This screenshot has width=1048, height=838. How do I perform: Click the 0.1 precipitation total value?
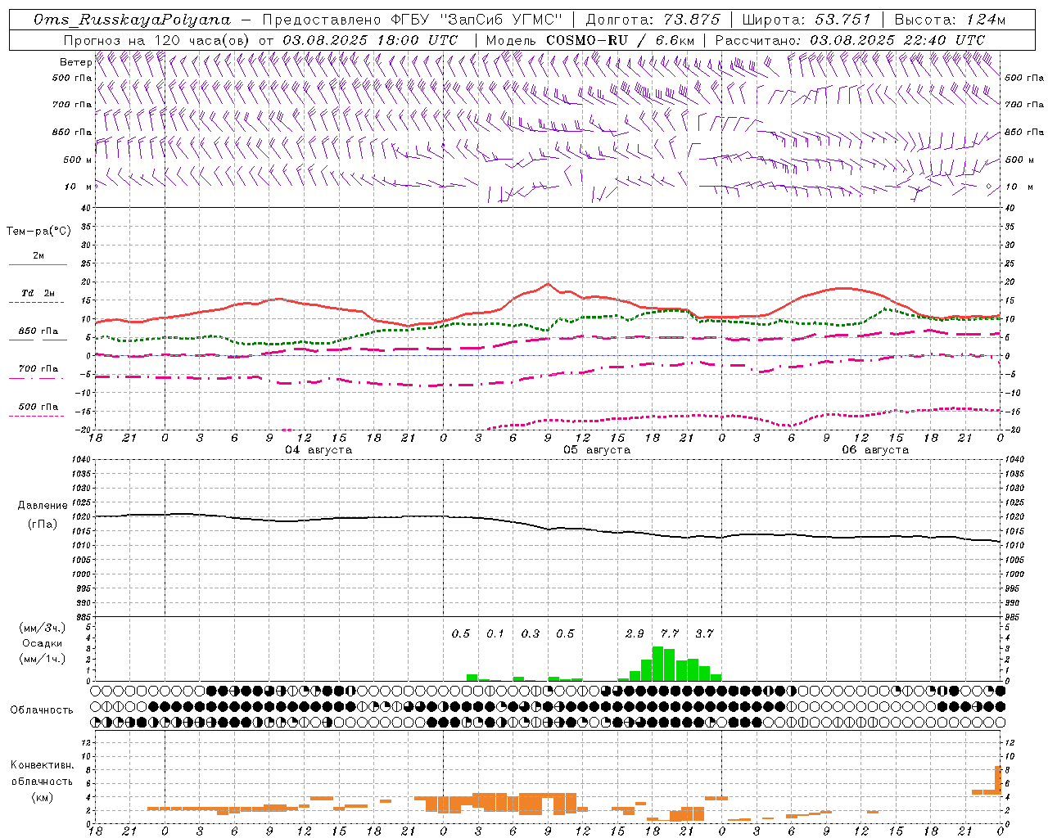point(495,633)
